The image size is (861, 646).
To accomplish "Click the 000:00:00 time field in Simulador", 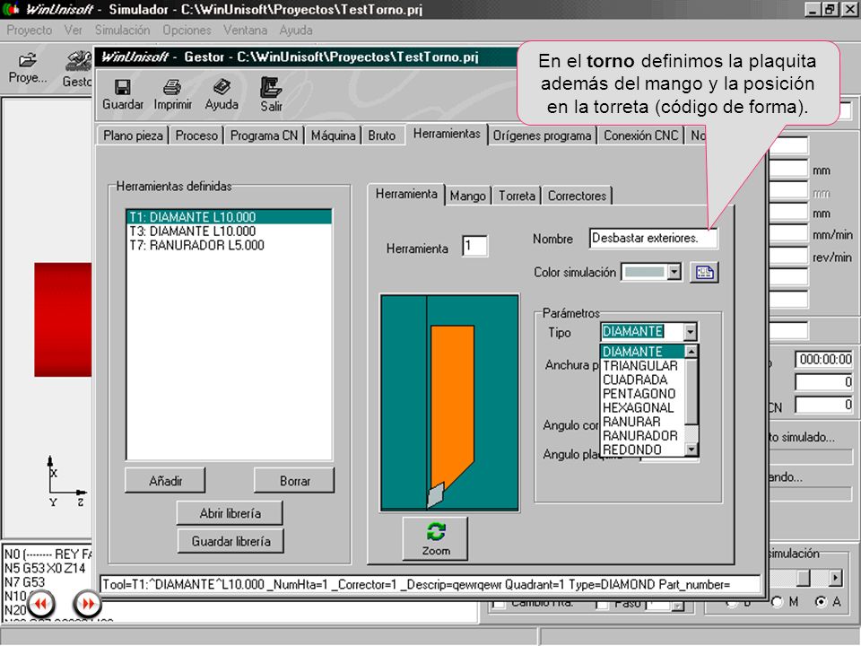I will [x=823, y=359].
